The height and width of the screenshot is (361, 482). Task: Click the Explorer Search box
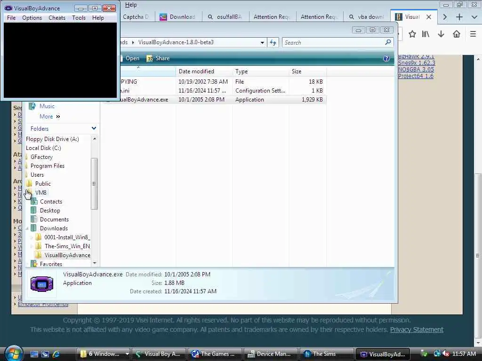coord(333,42)
